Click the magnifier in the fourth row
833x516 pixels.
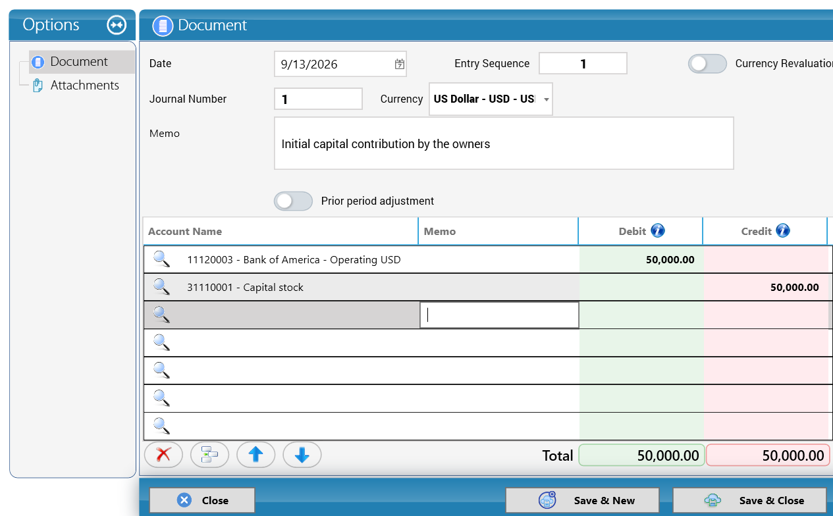tap(161, 342)
